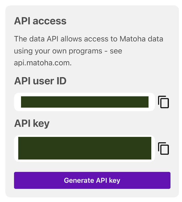Visit the Matoha API documentation site
Image resolution: width=182 pixels, height=202 pixels.
(x=43, y=63)
